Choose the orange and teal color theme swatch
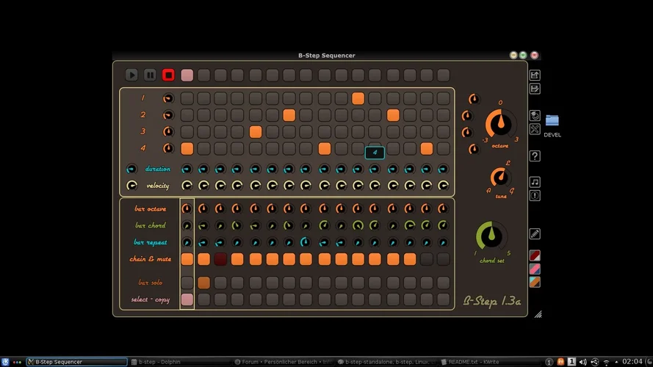 point(535,282)
